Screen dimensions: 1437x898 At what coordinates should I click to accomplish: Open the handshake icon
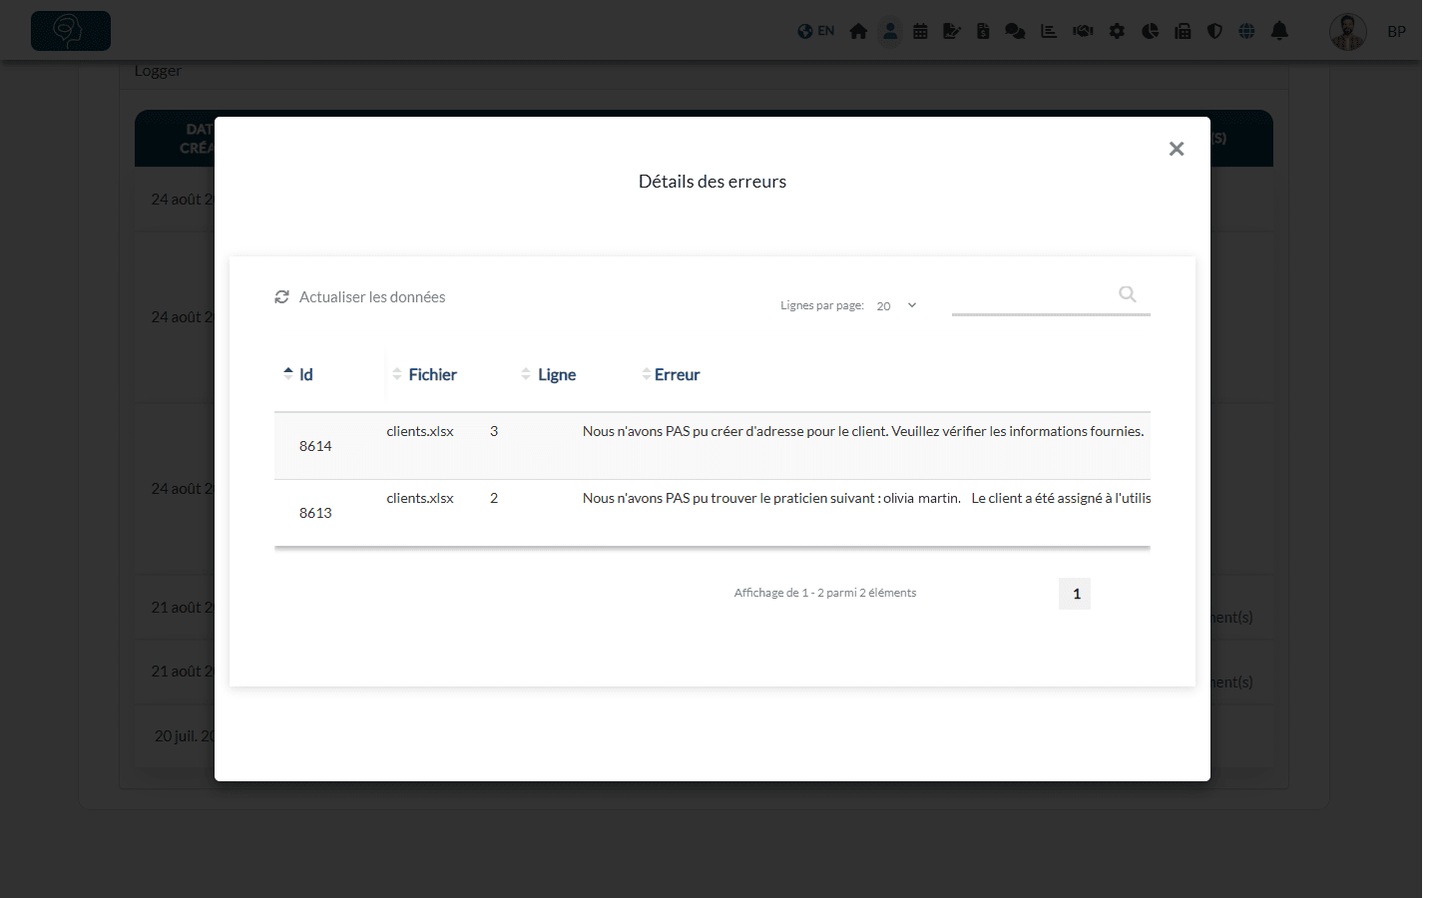1083,31
